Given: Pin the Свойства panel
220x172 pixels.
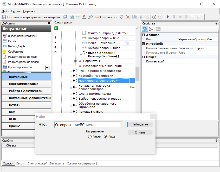Looking at the screenshot, I should pyautogui.click(x=217, y=23).
